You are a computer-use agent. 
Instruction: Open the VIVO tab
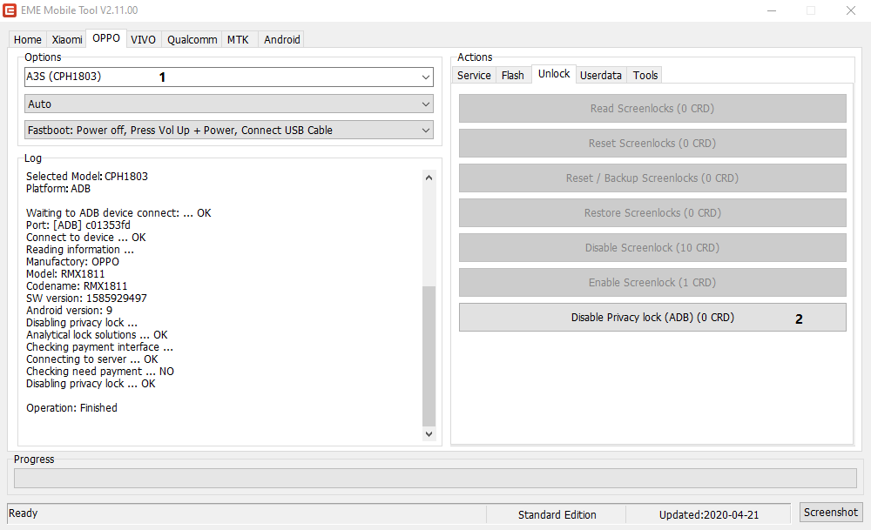(144, 39)
